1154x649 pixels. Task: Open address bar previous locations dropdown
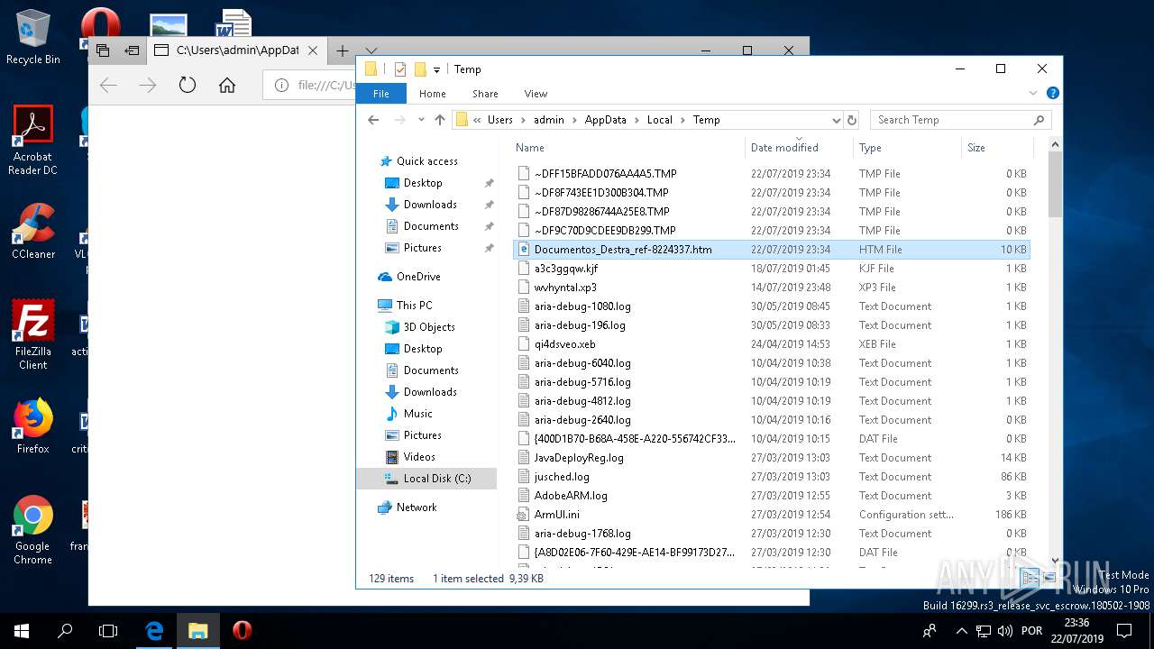[836, 120]
